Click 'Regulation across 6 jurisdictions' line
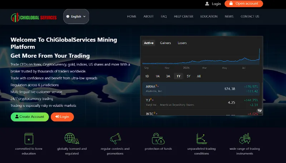Screen dimensions: 286x163 35,85
